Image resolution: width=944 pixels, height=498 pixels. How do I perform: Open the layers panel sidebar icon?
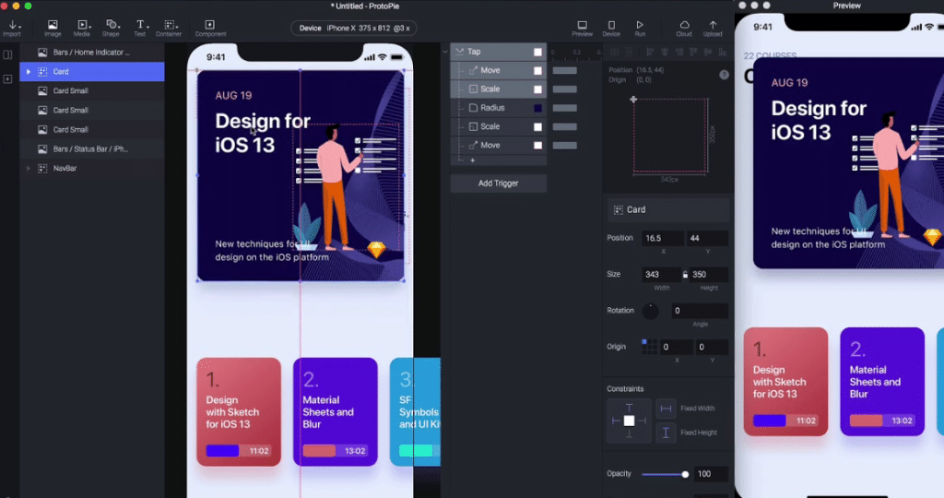tap(7, 54)
